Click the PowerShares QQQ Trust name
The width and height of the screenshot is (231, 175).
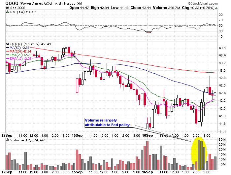pyautogui.click(x=41, y=3)
